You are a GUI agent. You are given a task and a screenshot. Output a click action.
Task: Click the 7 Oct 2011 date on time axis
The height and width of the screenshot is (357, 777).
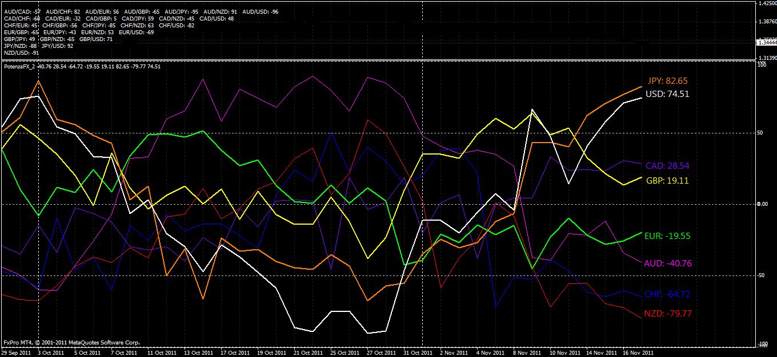point(123,353)
